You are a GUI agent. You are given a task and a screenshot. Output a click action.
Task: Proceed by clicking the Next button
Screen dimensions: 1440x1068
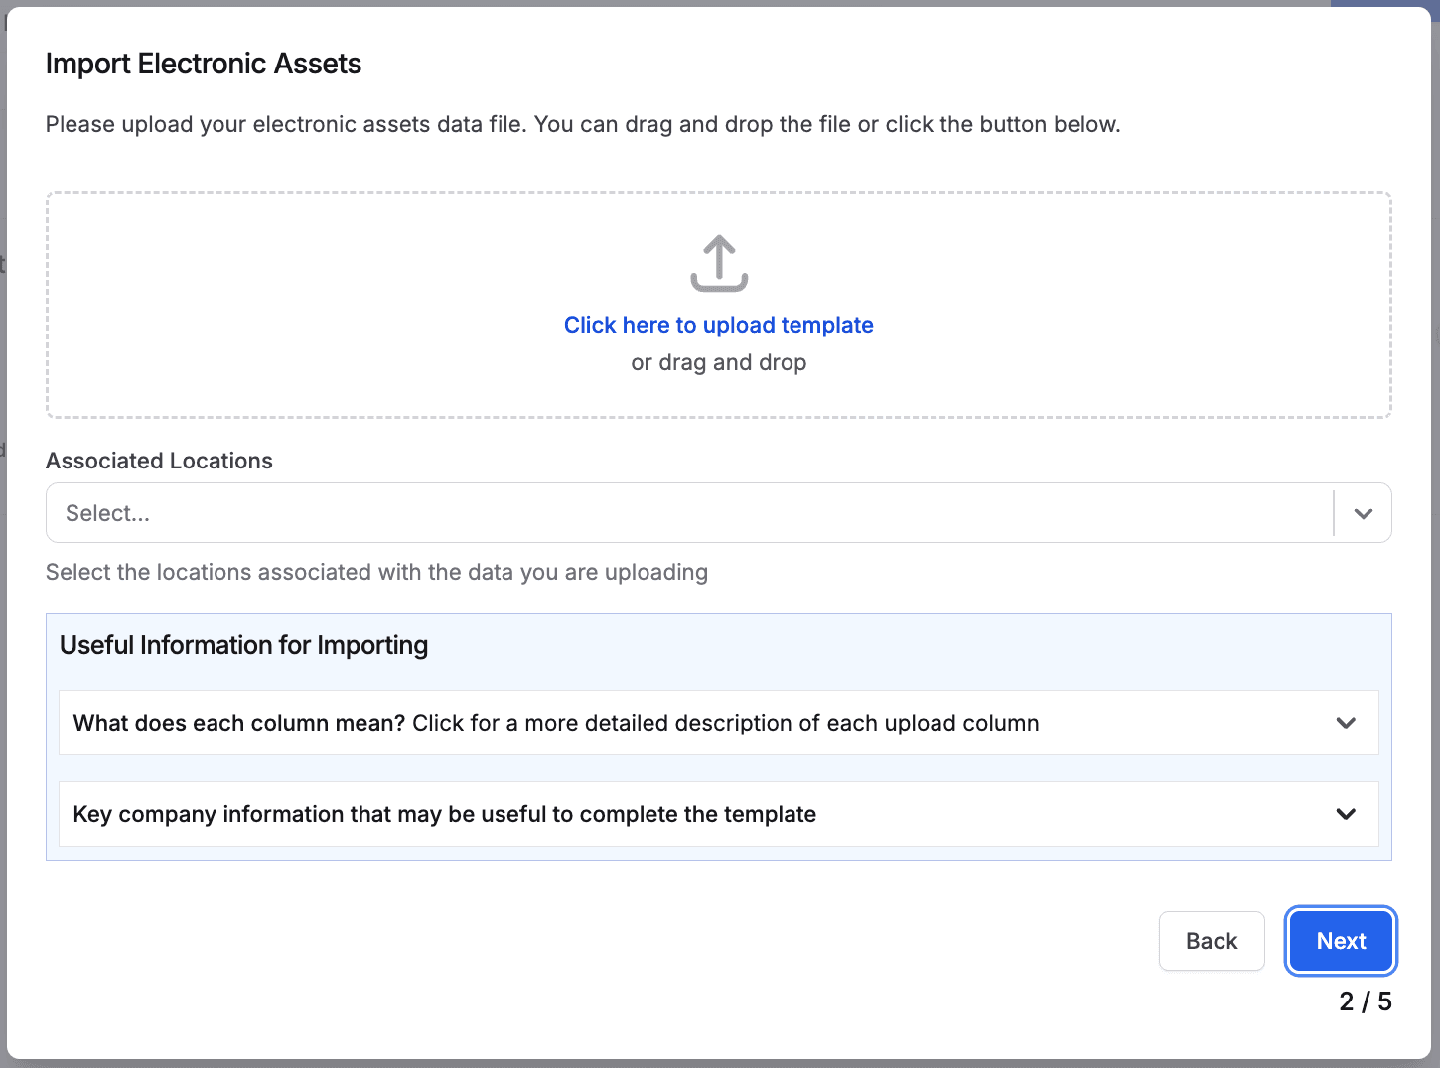point(1341,941)
